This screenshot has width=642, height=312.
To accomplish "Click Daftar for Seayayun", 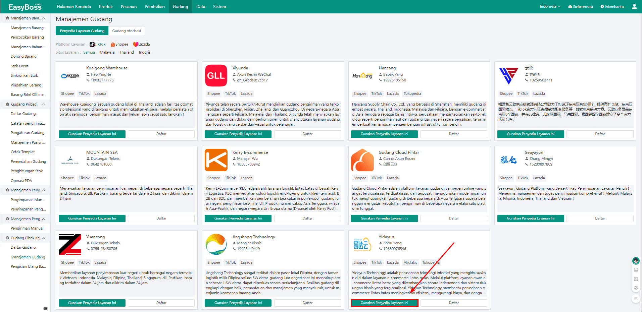I will (600, 218).
